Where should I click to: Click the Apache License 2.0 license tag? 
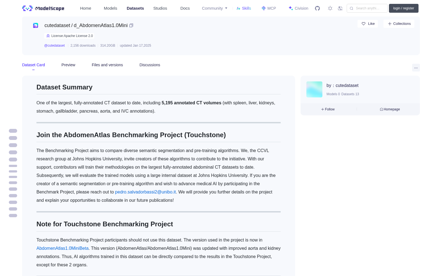(x=69, y=36)
